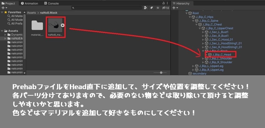Collapse the Assets tree in Project sidebar

[x=2, y=31]
